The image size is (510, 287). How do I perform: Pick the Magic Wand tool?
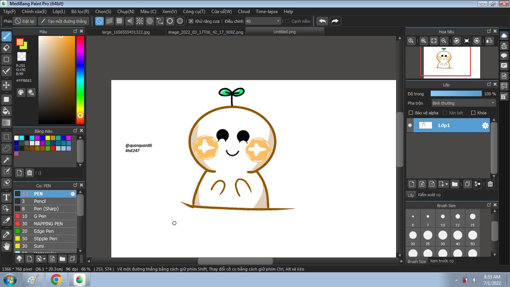6,160
